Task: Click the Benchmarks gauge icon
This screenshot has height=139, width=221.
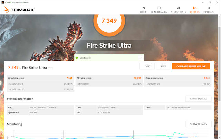Action: tap(159, 8)
